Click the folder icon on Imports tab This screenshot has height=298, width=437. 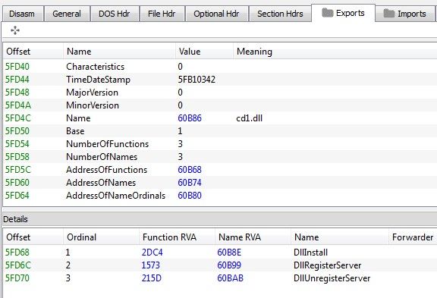pyautogui.click(x=389, y=13)
